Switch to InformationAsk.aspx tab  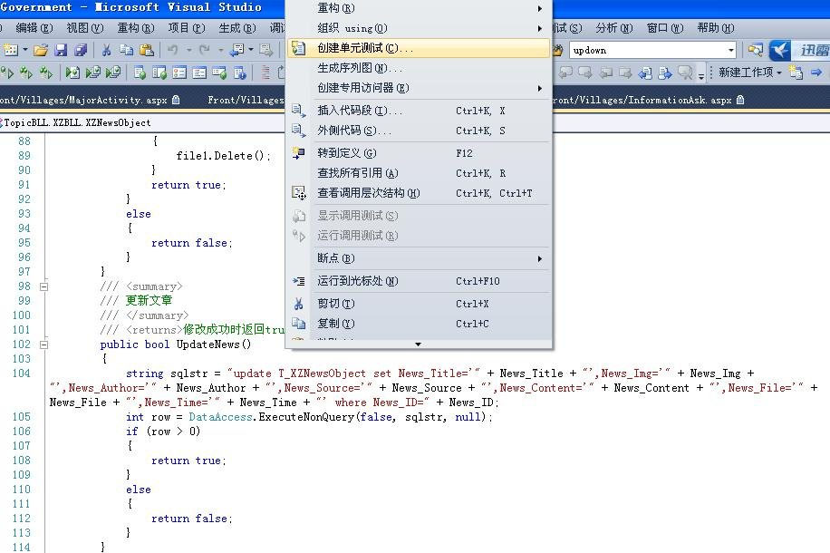coord(649,100)
